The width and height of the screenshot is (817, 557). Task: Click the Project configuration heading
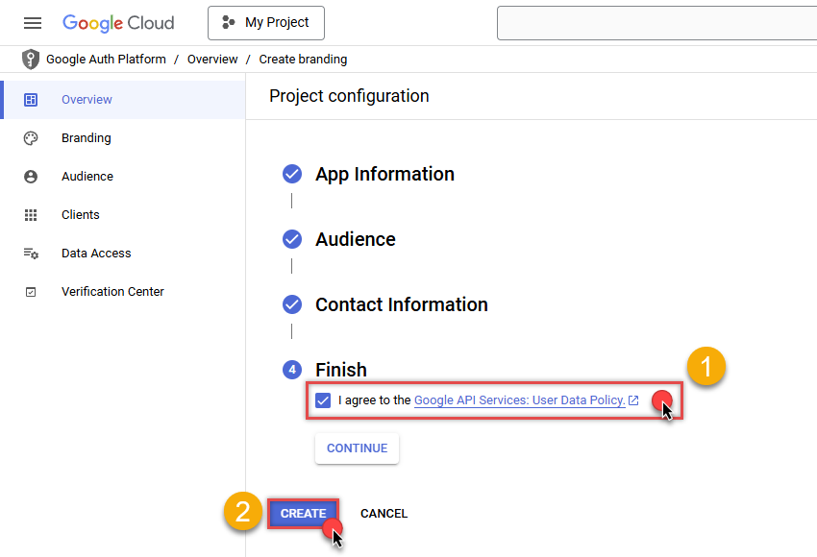tap(349, 96)
